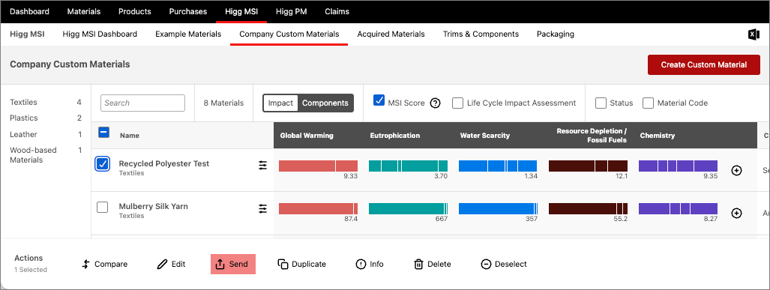Image resolution: width=770 pixels, height=290 pixels.
Task: Open Packaging tab
Action: pyautogui.click(x=556, y=34)
